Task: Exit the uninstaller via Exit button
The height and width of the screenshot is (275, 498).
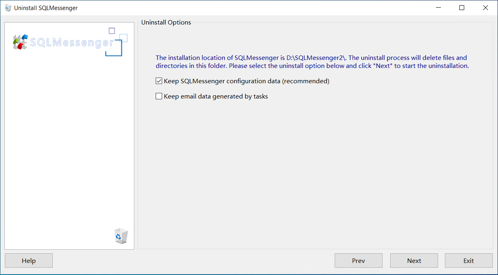Action: [x=469, y=261]
